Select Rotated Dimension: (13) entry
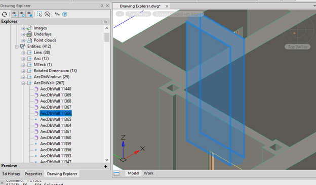This screenshot has height=185, width=316. [55, 71]
